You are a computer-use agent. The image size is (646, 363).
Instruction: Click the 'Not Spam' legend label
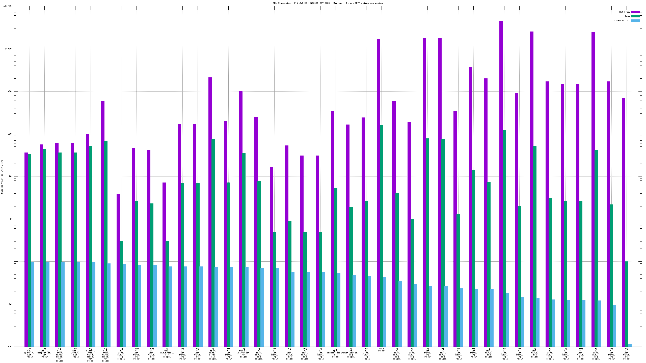624,12
